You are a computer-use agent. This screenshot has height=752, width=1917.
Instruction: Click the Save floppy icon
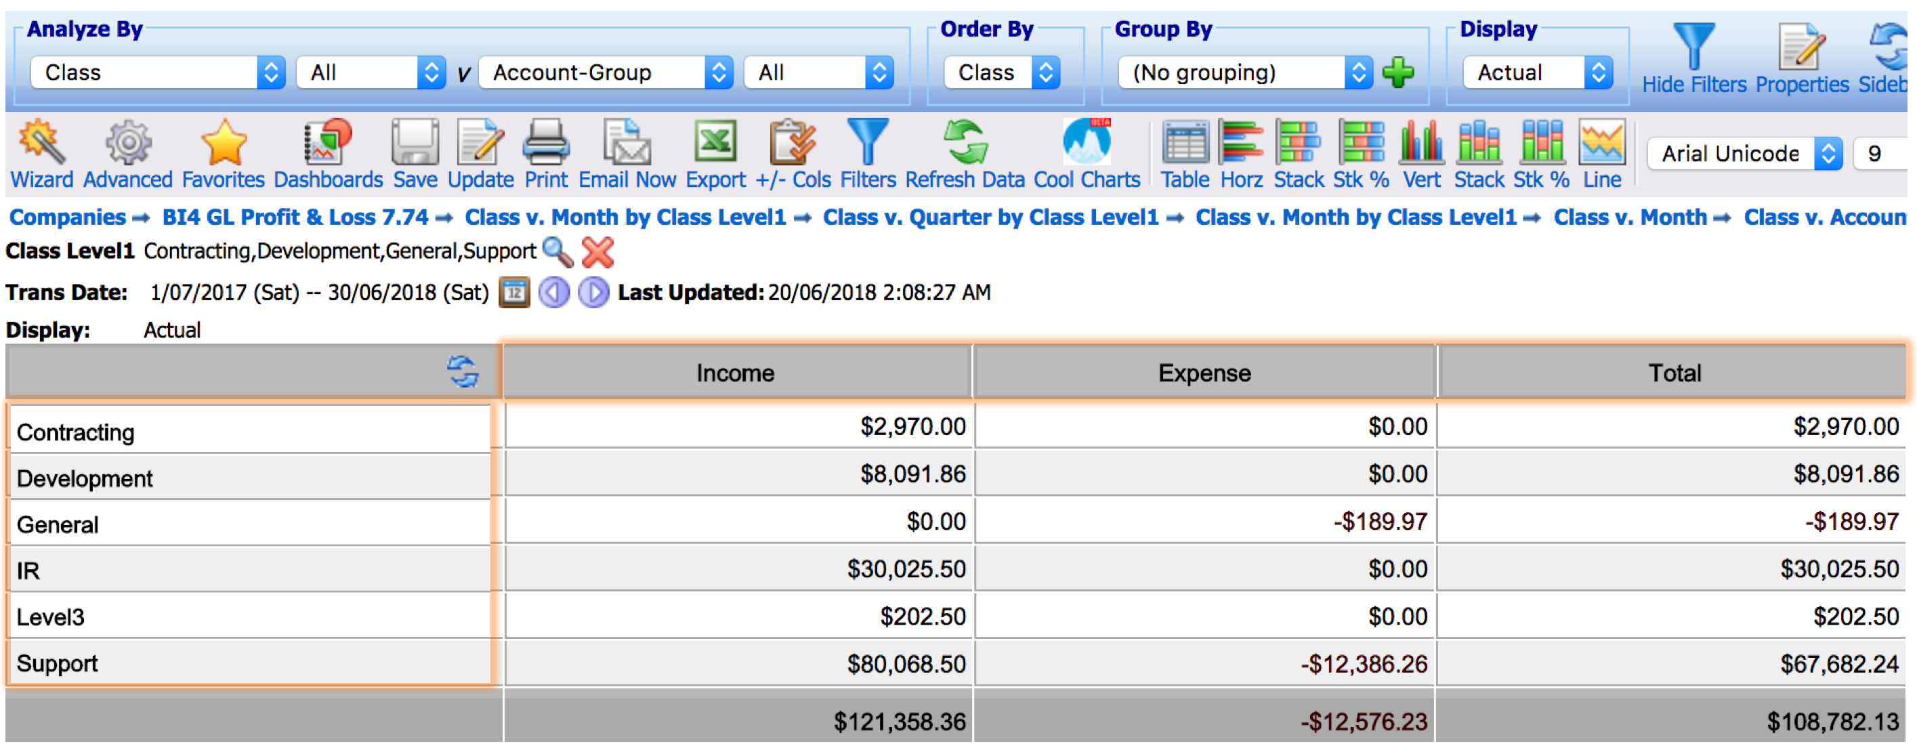(x=415, y=154)
